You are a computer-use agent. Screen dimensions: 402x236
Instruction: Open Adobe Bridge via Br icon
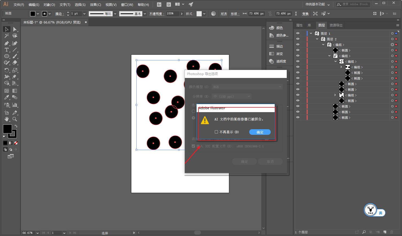[159, 5]
